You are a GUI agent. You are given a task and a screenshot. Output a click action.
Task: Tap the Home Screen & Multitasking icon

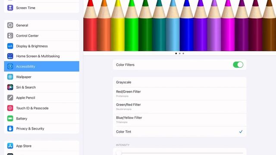pos(10,56)
